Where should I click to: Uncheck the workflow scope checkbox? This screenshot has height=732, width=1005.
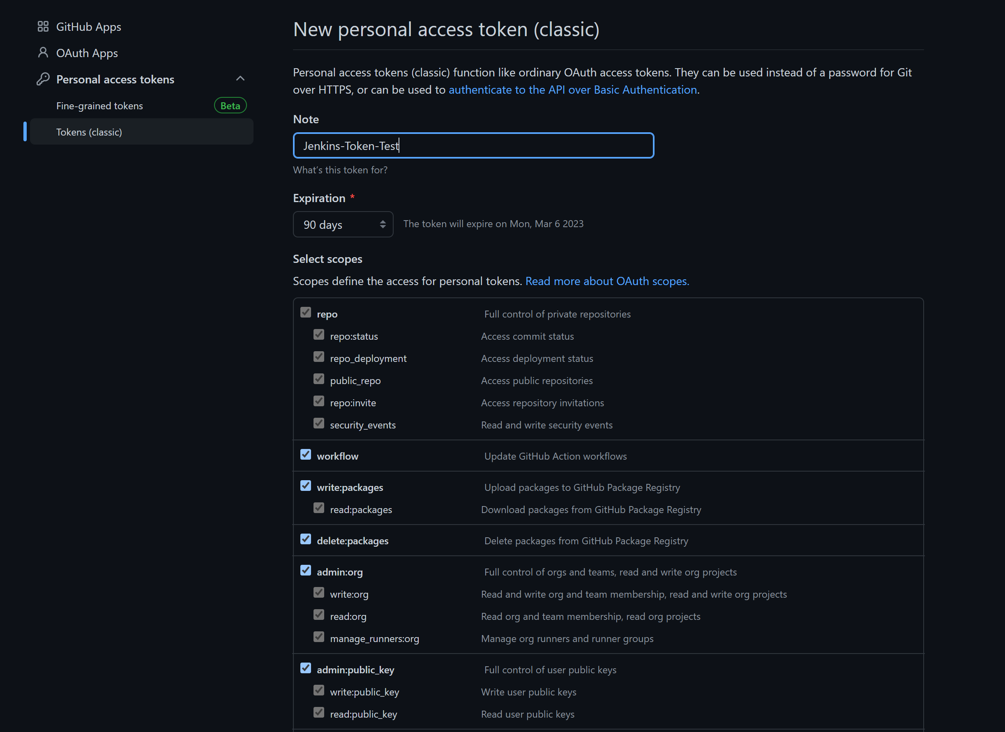306,455
